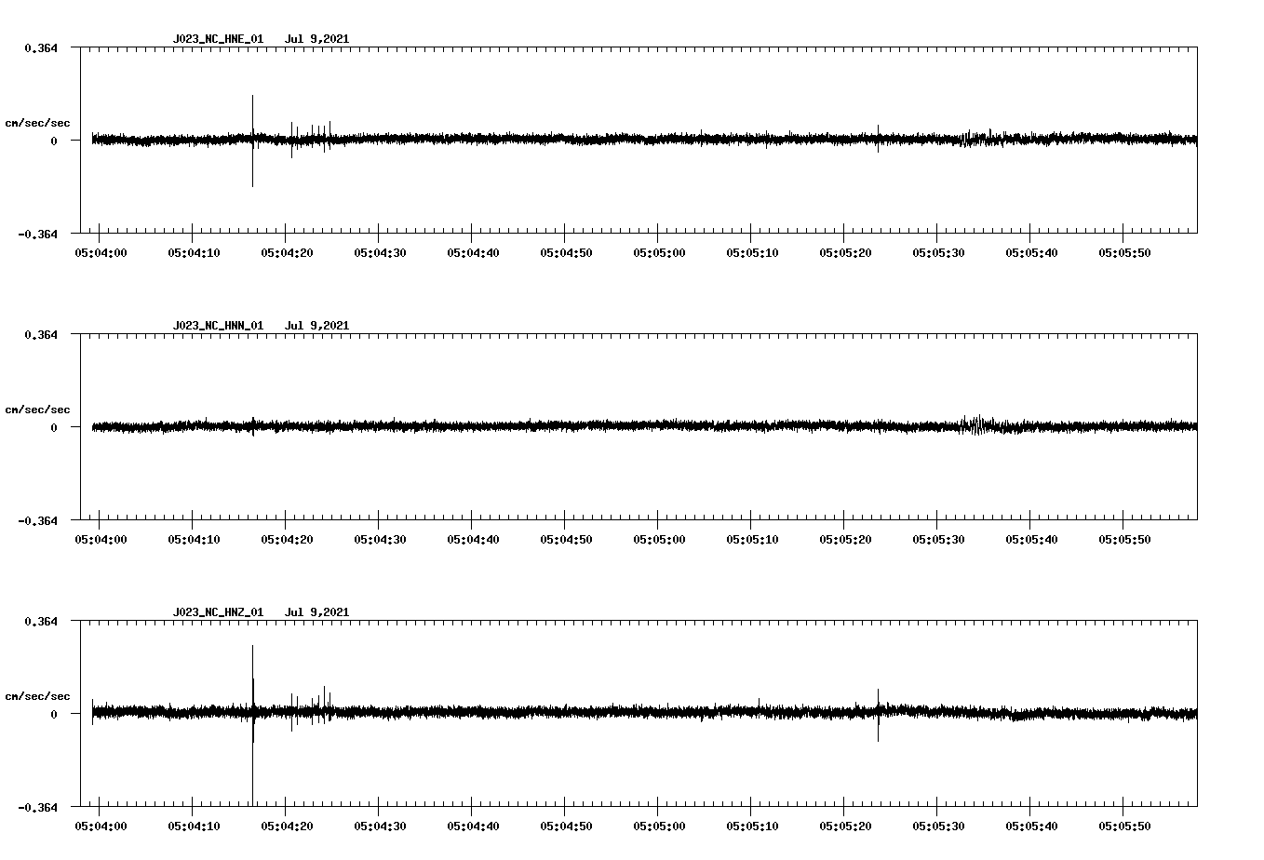Select the J023_NC_HNE_01 channel title
Viewport: 1264px width, 860px height.
(218, 39)
